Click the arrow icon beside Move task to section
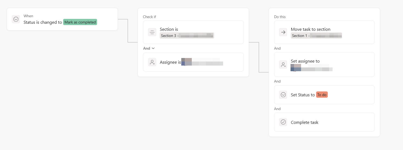The height and width of the screenshot is (150, 403). [283, 32]
